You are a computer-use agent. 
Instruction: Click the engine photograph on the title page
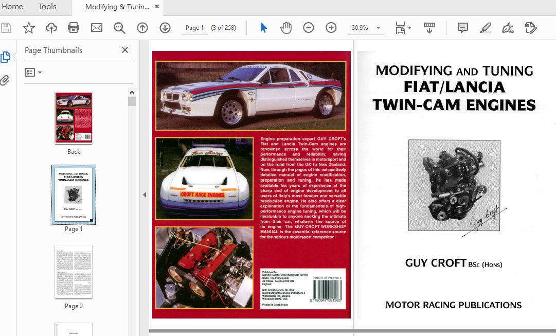click(454, 185)
